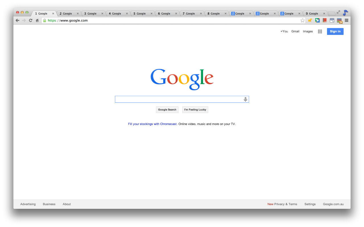Open the Google apps grid
The height and width of the screenshot is (227, 364).
pyautogui.click(x=320, y=31)
